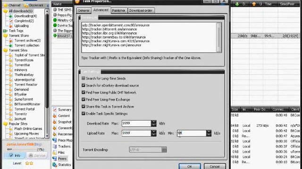This screenshot has height=169, width=302.
Task: Click the Completed(2) sidebar icon
Action: [11, 21]
